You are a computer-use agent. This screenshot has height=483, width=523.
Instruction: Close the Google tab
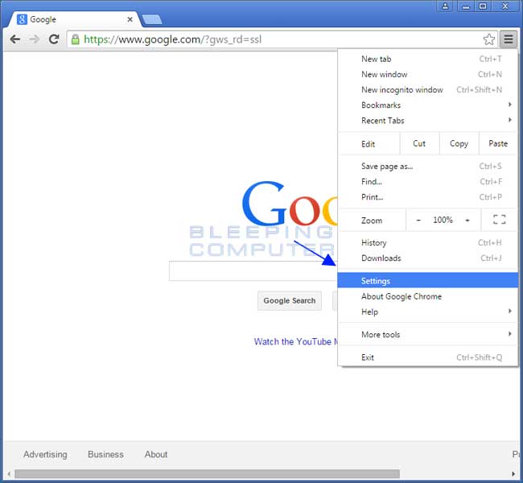pos(130,19)
